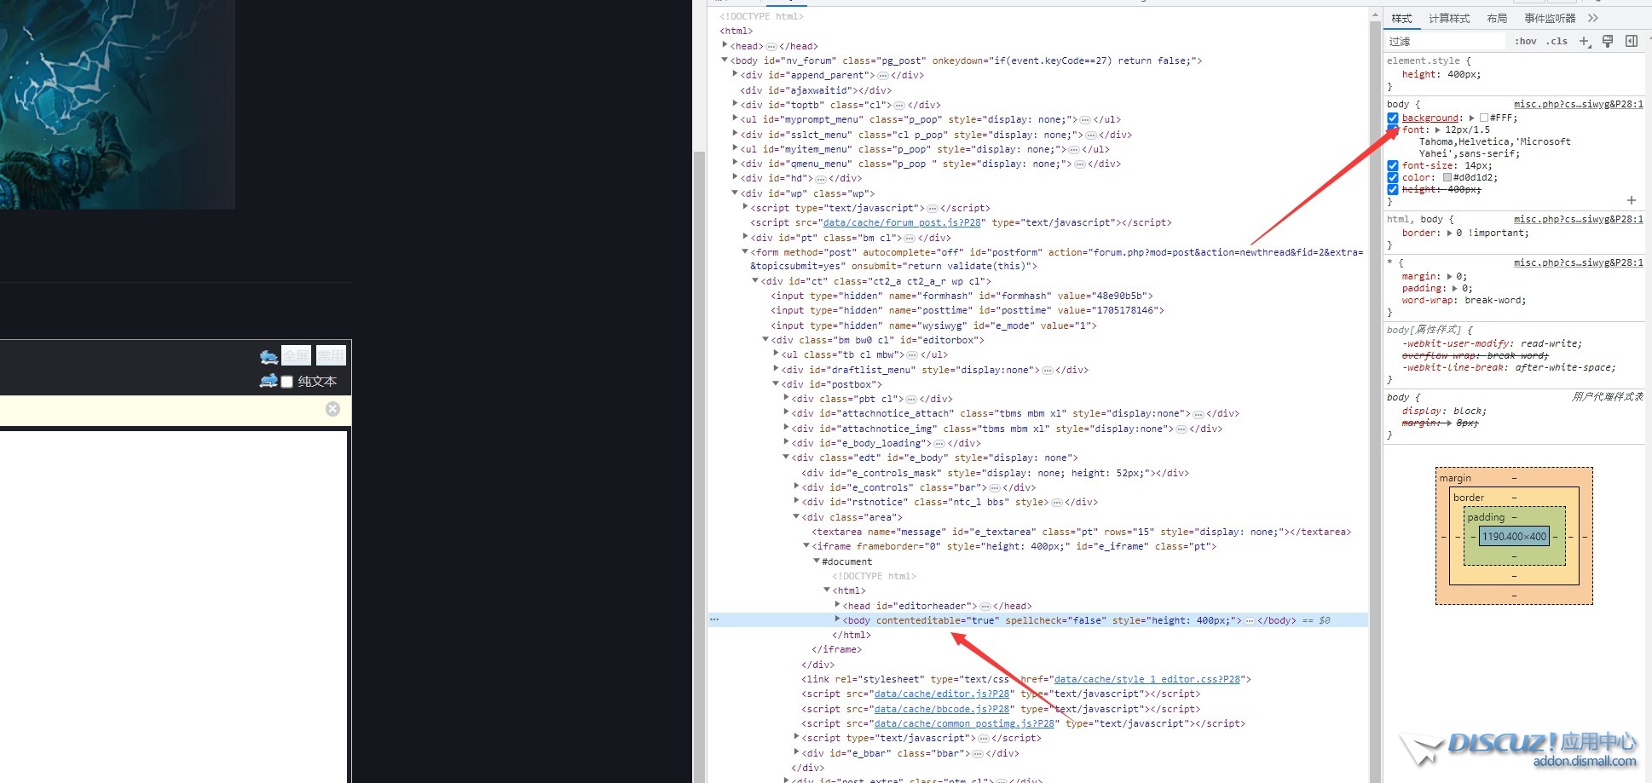
Task: Expand the ellipsis in the body contenteditable row
Action: click(1250, 620)
